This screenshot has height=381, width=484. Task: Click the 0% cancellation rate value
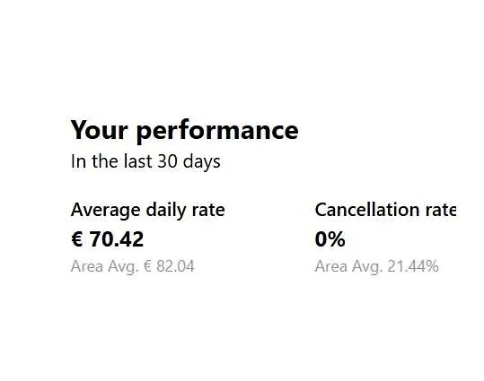[x=330, y=239]
